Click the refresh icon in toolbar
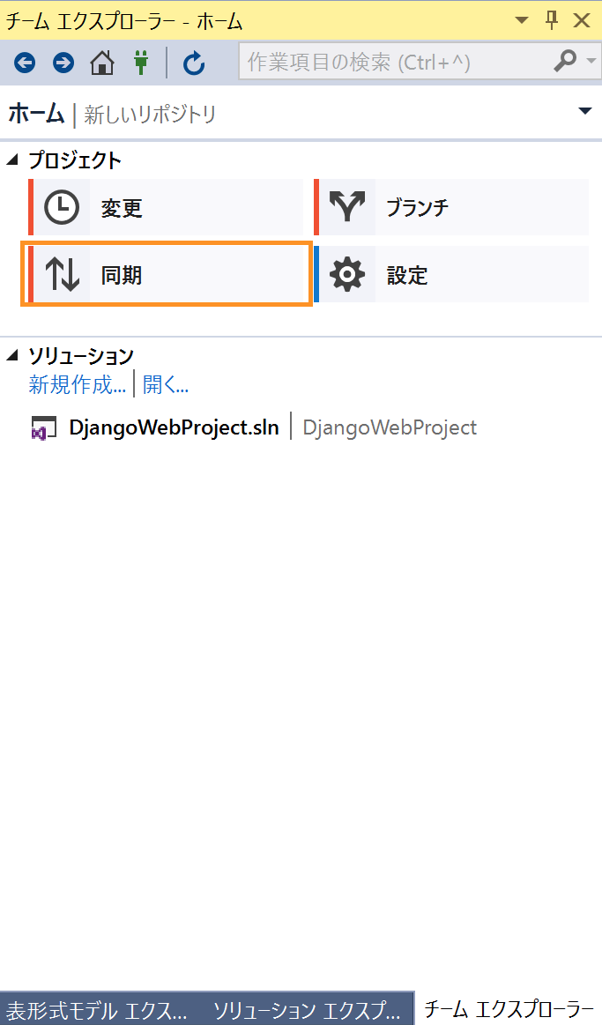The width and height of the screenshot is (602, 1025). [194, 63]
